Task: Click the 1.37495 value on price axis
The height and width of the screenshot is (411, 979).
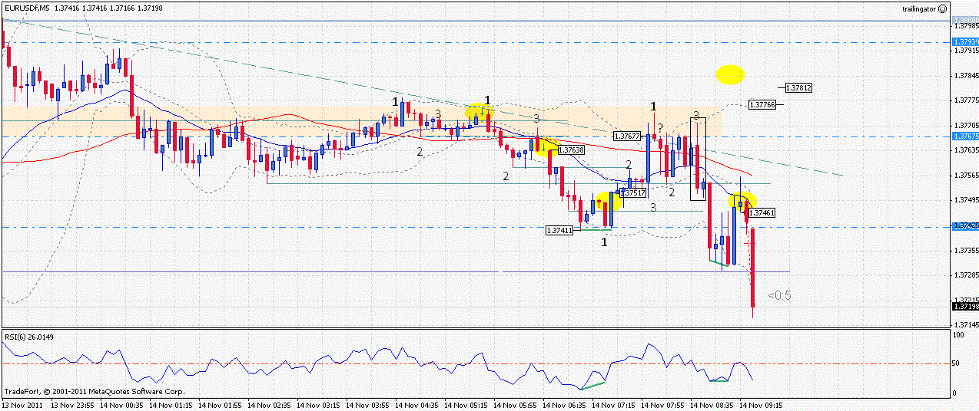Action: click(x=966, y=200)
